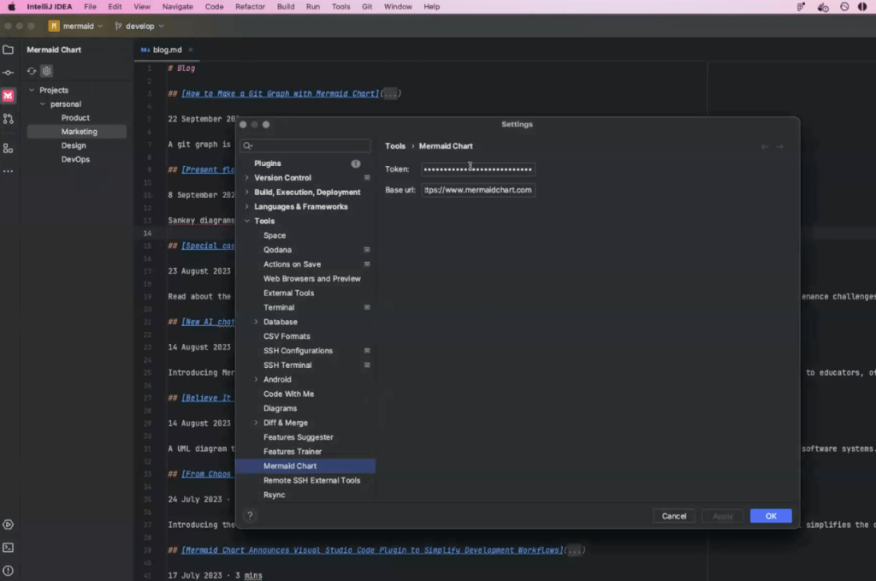Viewport: 876px width, 581px height.
Task: Expand Languages & Frameworks settings group
Action: (x=247, y=207)
